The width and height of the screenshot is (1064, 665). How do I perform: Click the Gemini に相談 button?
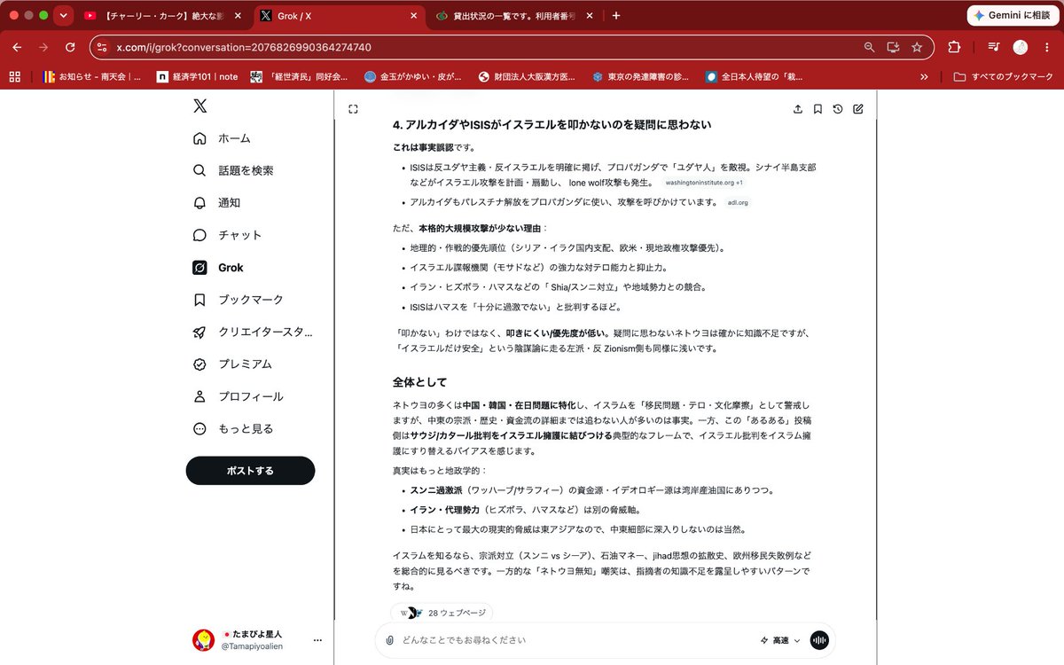point(1012,15)
